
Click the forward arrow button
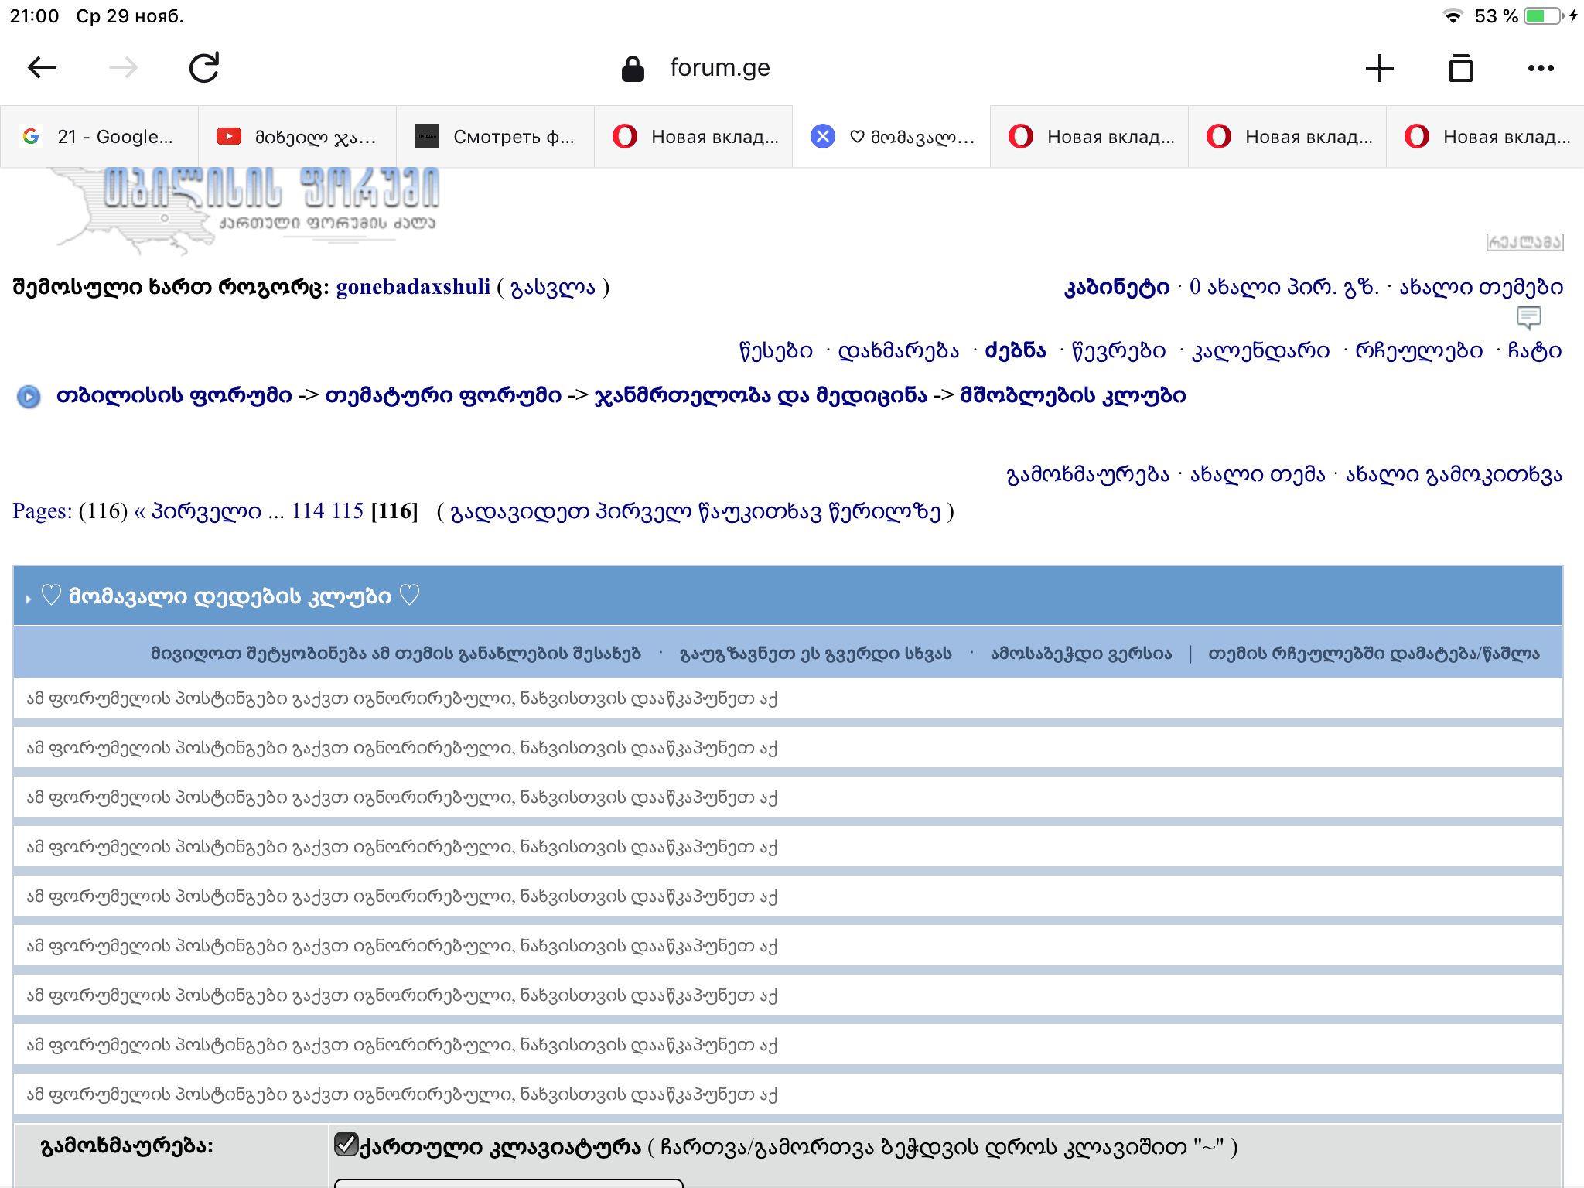point(123,68)
